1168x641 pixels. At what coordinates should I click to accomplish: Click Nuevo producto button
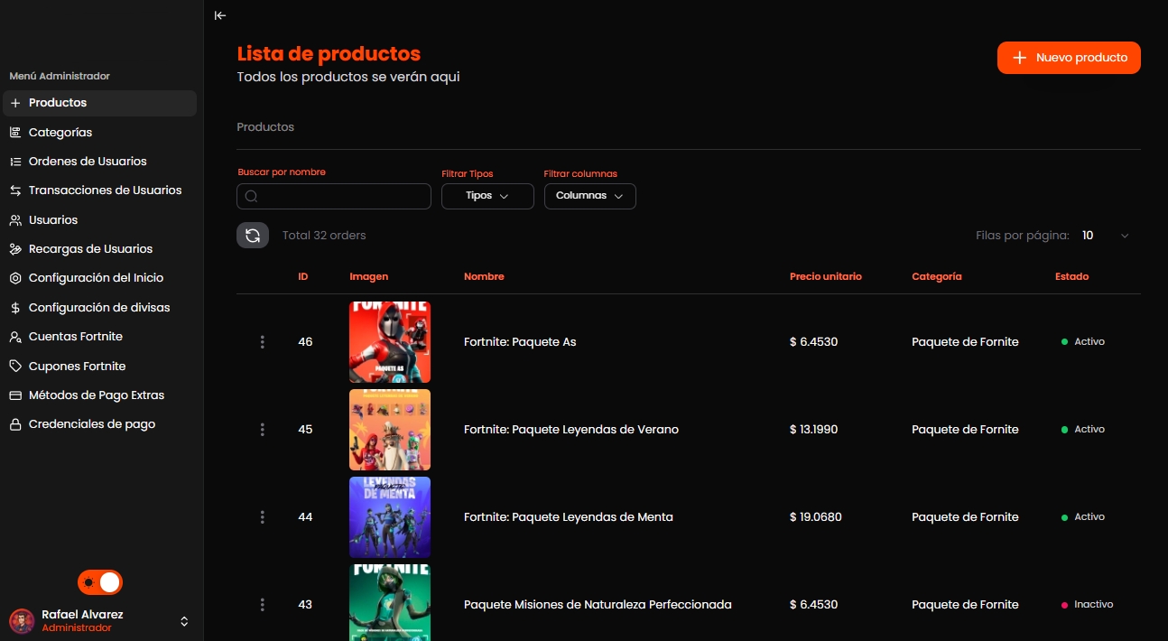[x=1069, y=58]
